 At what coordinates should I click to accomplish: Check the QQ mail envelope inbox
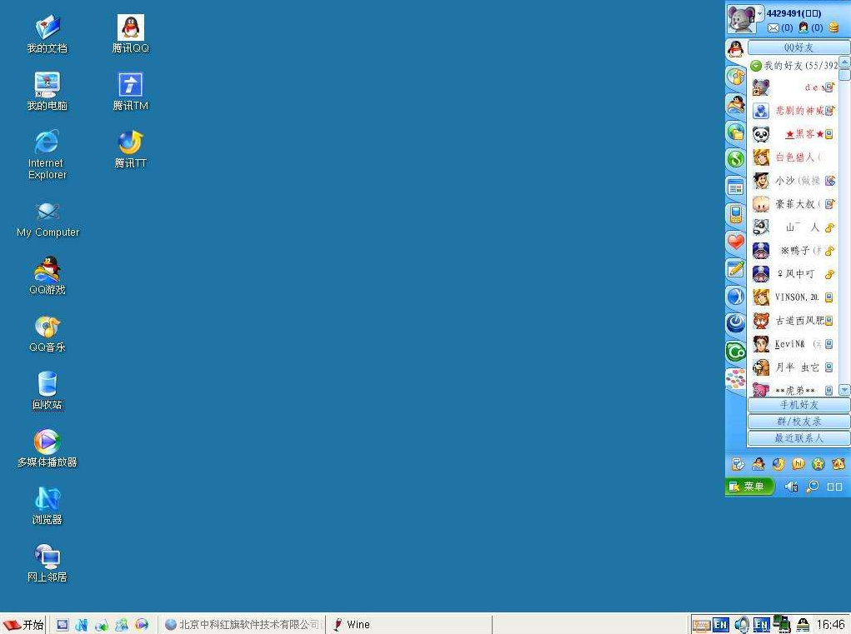click(773, 27)
